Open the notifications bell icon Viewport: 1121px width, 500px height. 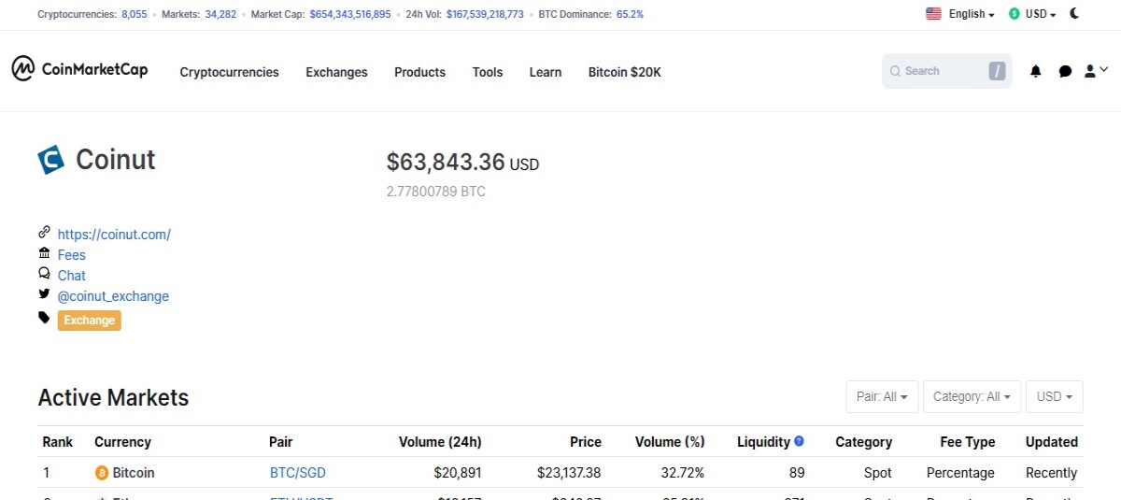coord(1035,71)
